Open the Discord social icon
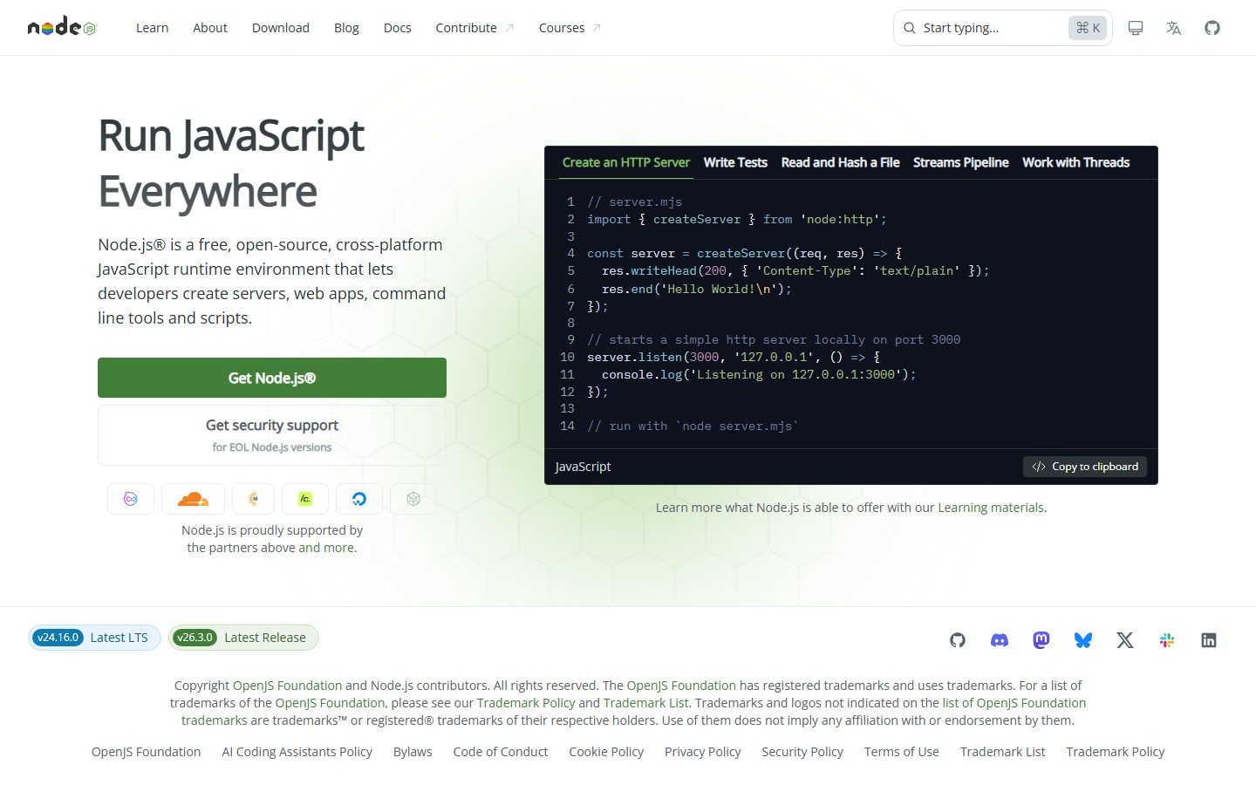The image size is (1256, 785). pos(1000,640)
